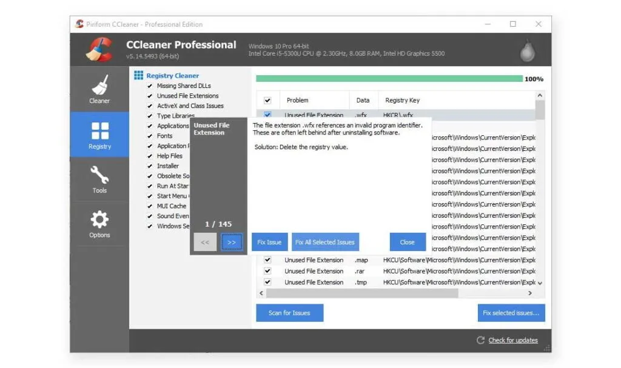Screen dimensions: 621x368
Task: Click the green scan progress bar
Action: 389,79
